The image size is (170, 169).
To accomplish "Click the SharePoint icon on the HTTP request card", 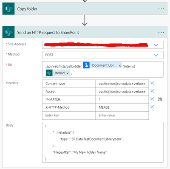I will pyautogui.click(x=8, y=32).
